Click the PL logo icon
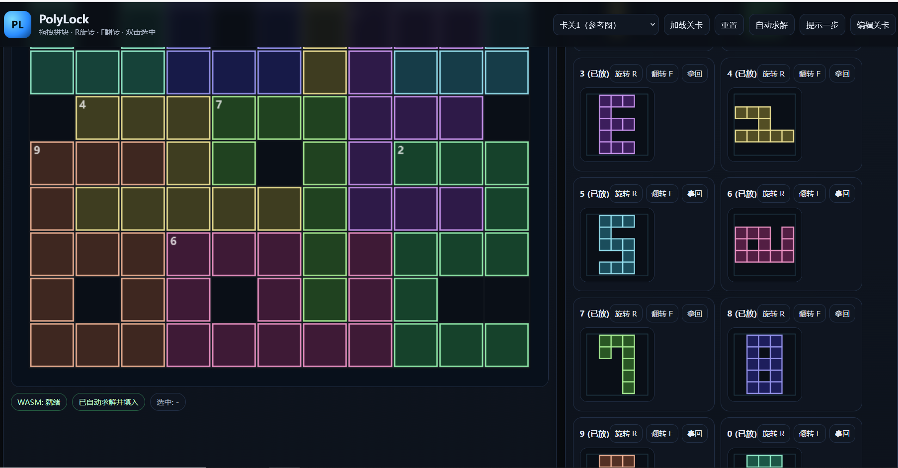The image size is (898, 468). [x=17, y=24]
